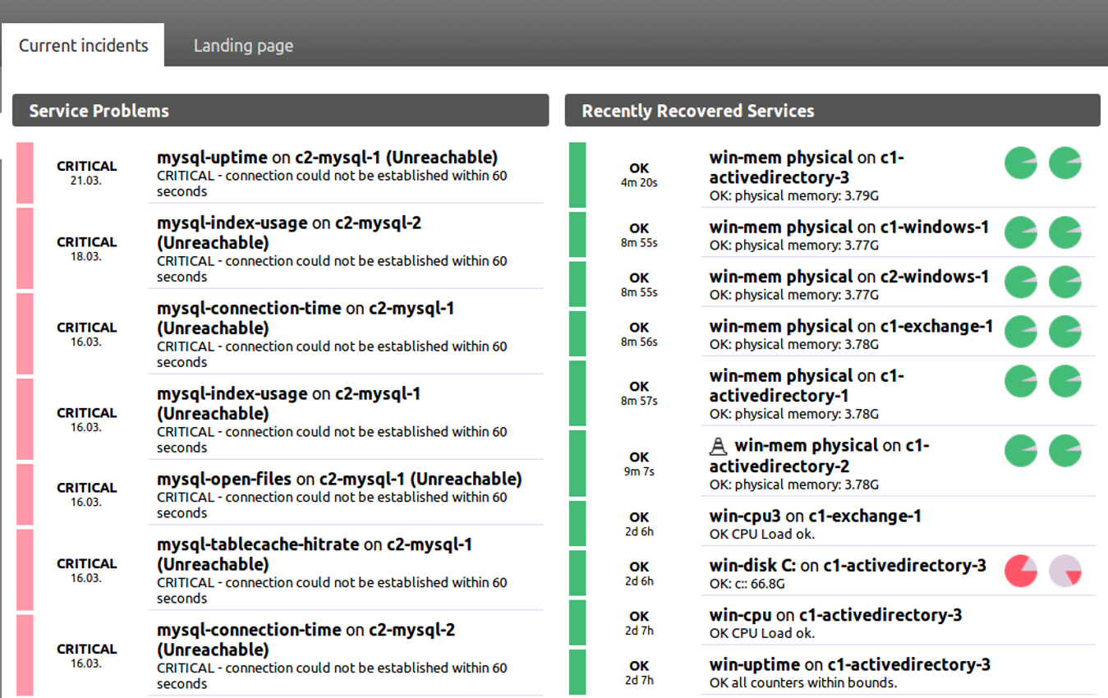Open the Service Problems header
1108x698 pixels.
click(280, 111)
